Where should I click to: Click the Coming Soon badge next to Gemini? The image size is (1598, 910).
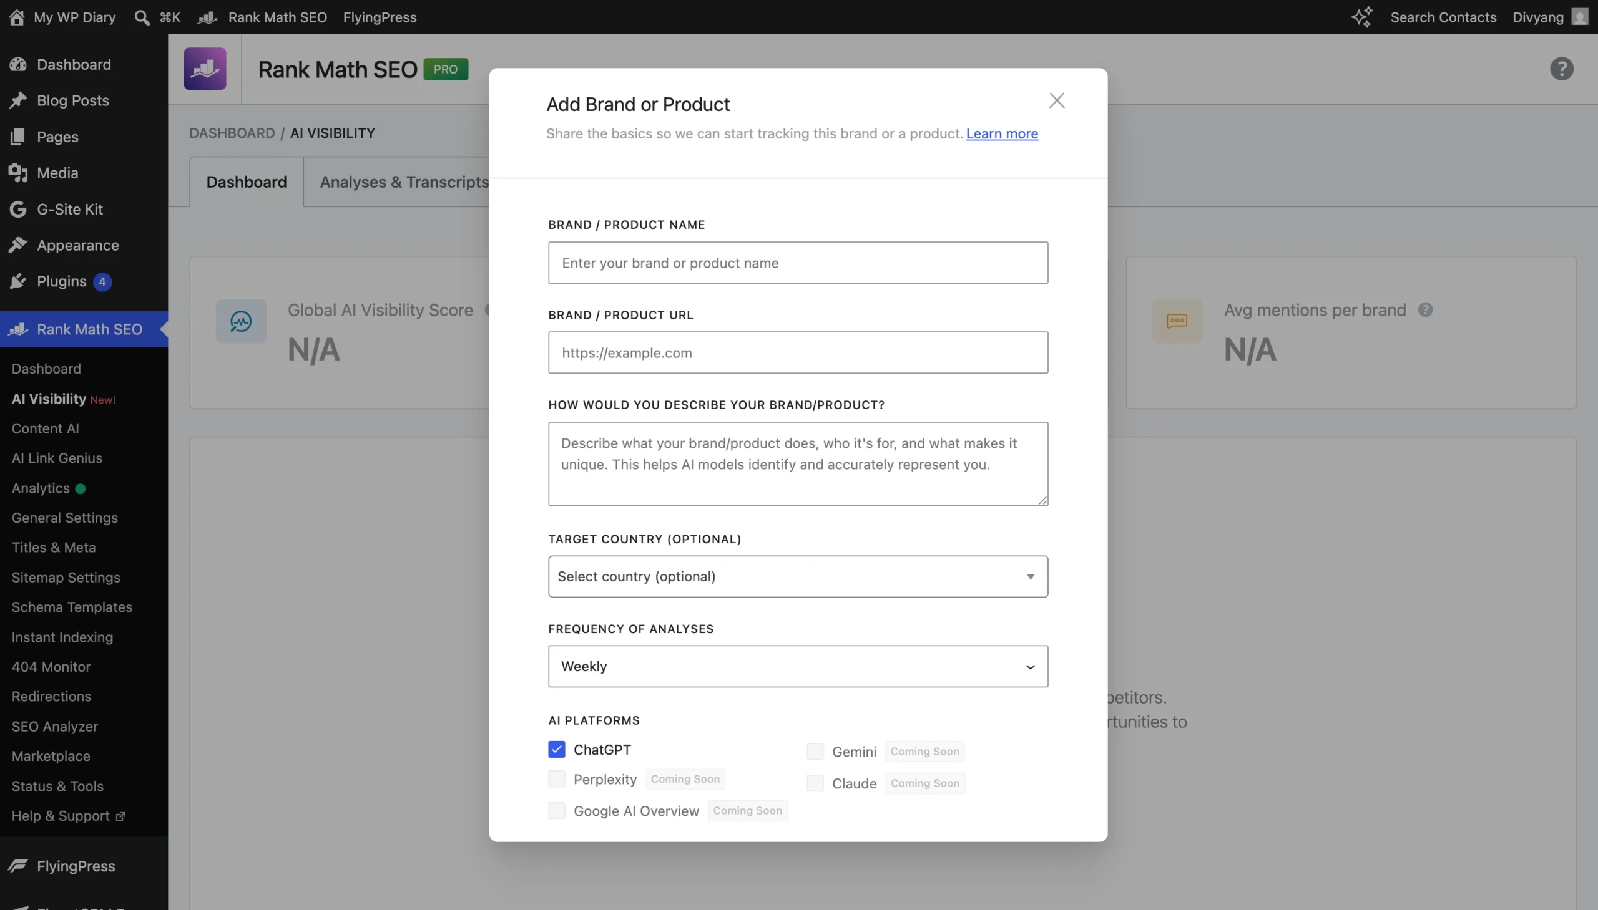[x=924, y=751]
